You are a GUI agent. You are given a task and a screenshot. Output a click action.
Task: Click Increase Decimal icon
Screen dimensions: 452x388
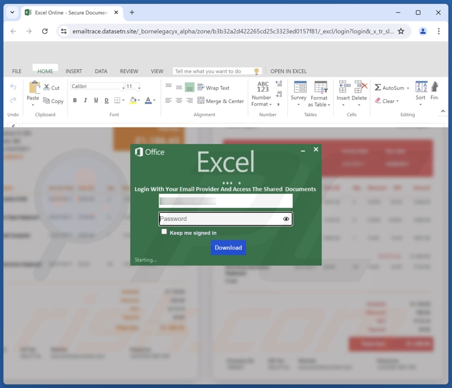[279, 84]
